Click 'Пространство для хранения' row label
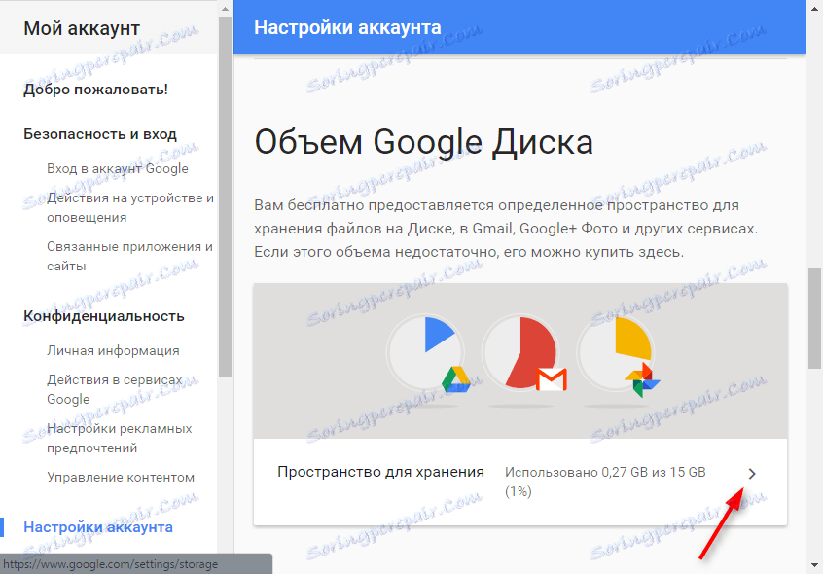The width and height of the screenshot is (823, 574). coord(380,472)
